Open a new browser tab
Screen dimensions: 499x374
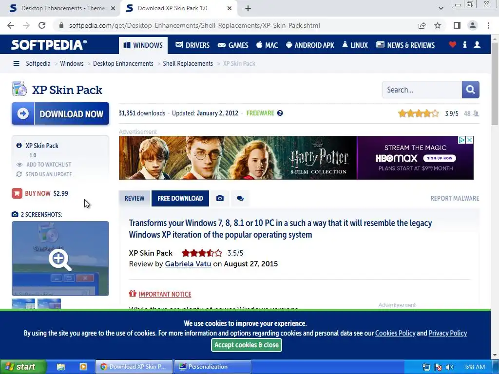pyautogui.click(x=248, y=8)
